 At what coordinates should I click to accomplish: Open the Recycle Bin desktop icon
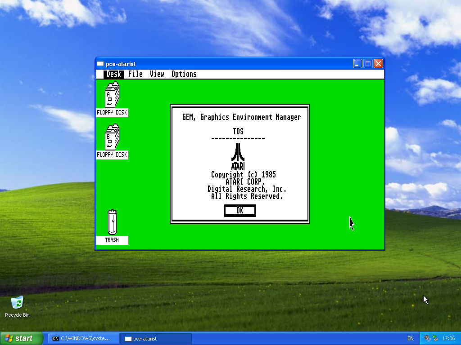(17, 307)
